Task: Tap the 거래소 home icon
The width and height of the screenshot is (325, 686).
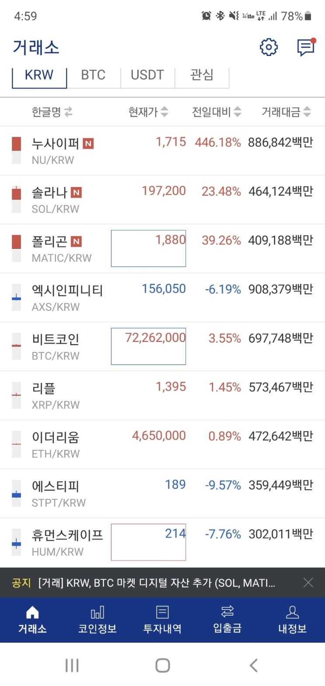Action: [x=32, y=613]
